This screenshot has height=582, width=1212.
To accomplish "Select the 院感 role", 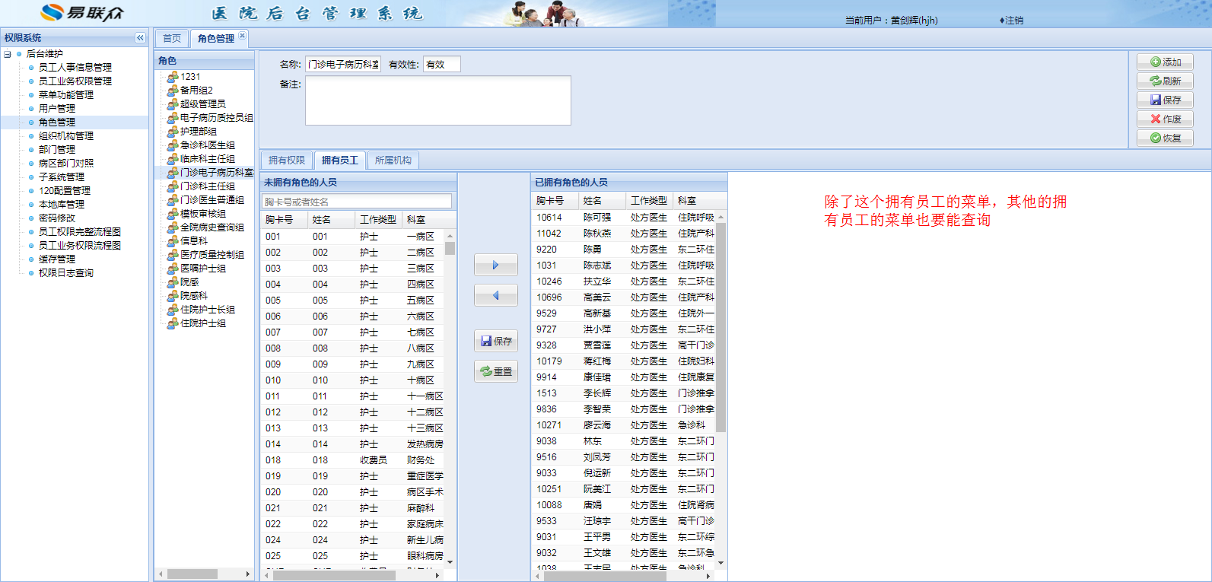I will pos(189,282).
